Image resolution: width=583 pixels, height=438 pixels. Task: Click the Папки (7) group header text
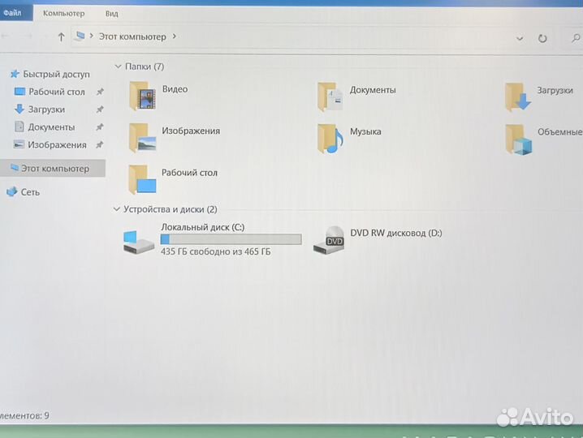click(145, 67)
